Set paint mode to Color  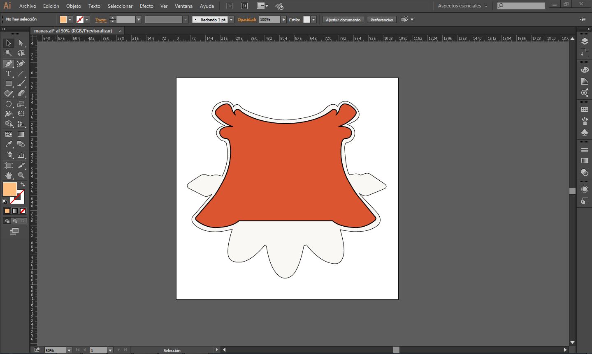[x=7, y=211]
